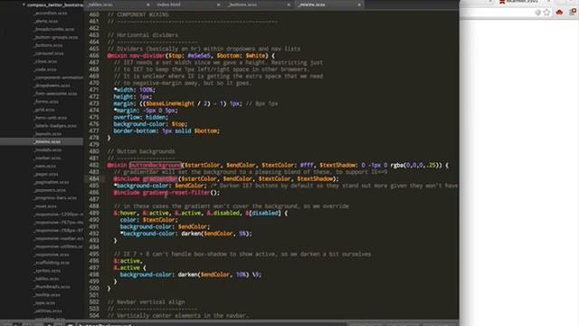Viewport: 579px width, 326px height.
Task: Click line number 482 in the gutter
Action: [94, 165]
